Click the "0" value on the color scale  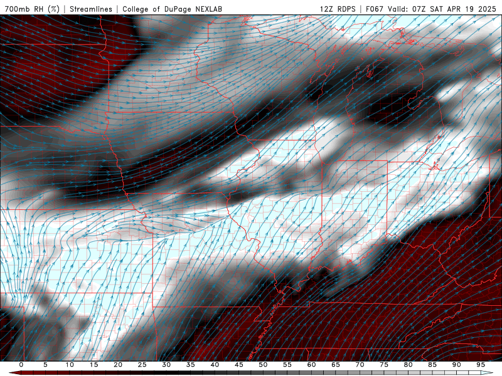(x=21, y=365)
